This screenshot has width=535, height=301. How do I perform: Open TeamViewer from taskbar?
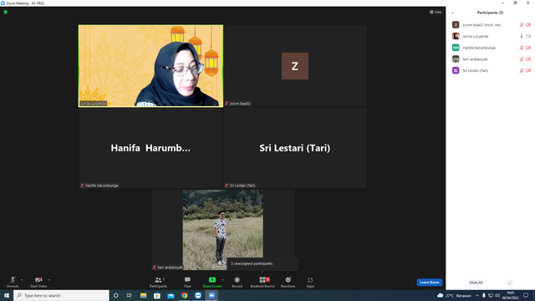[198, 295]
